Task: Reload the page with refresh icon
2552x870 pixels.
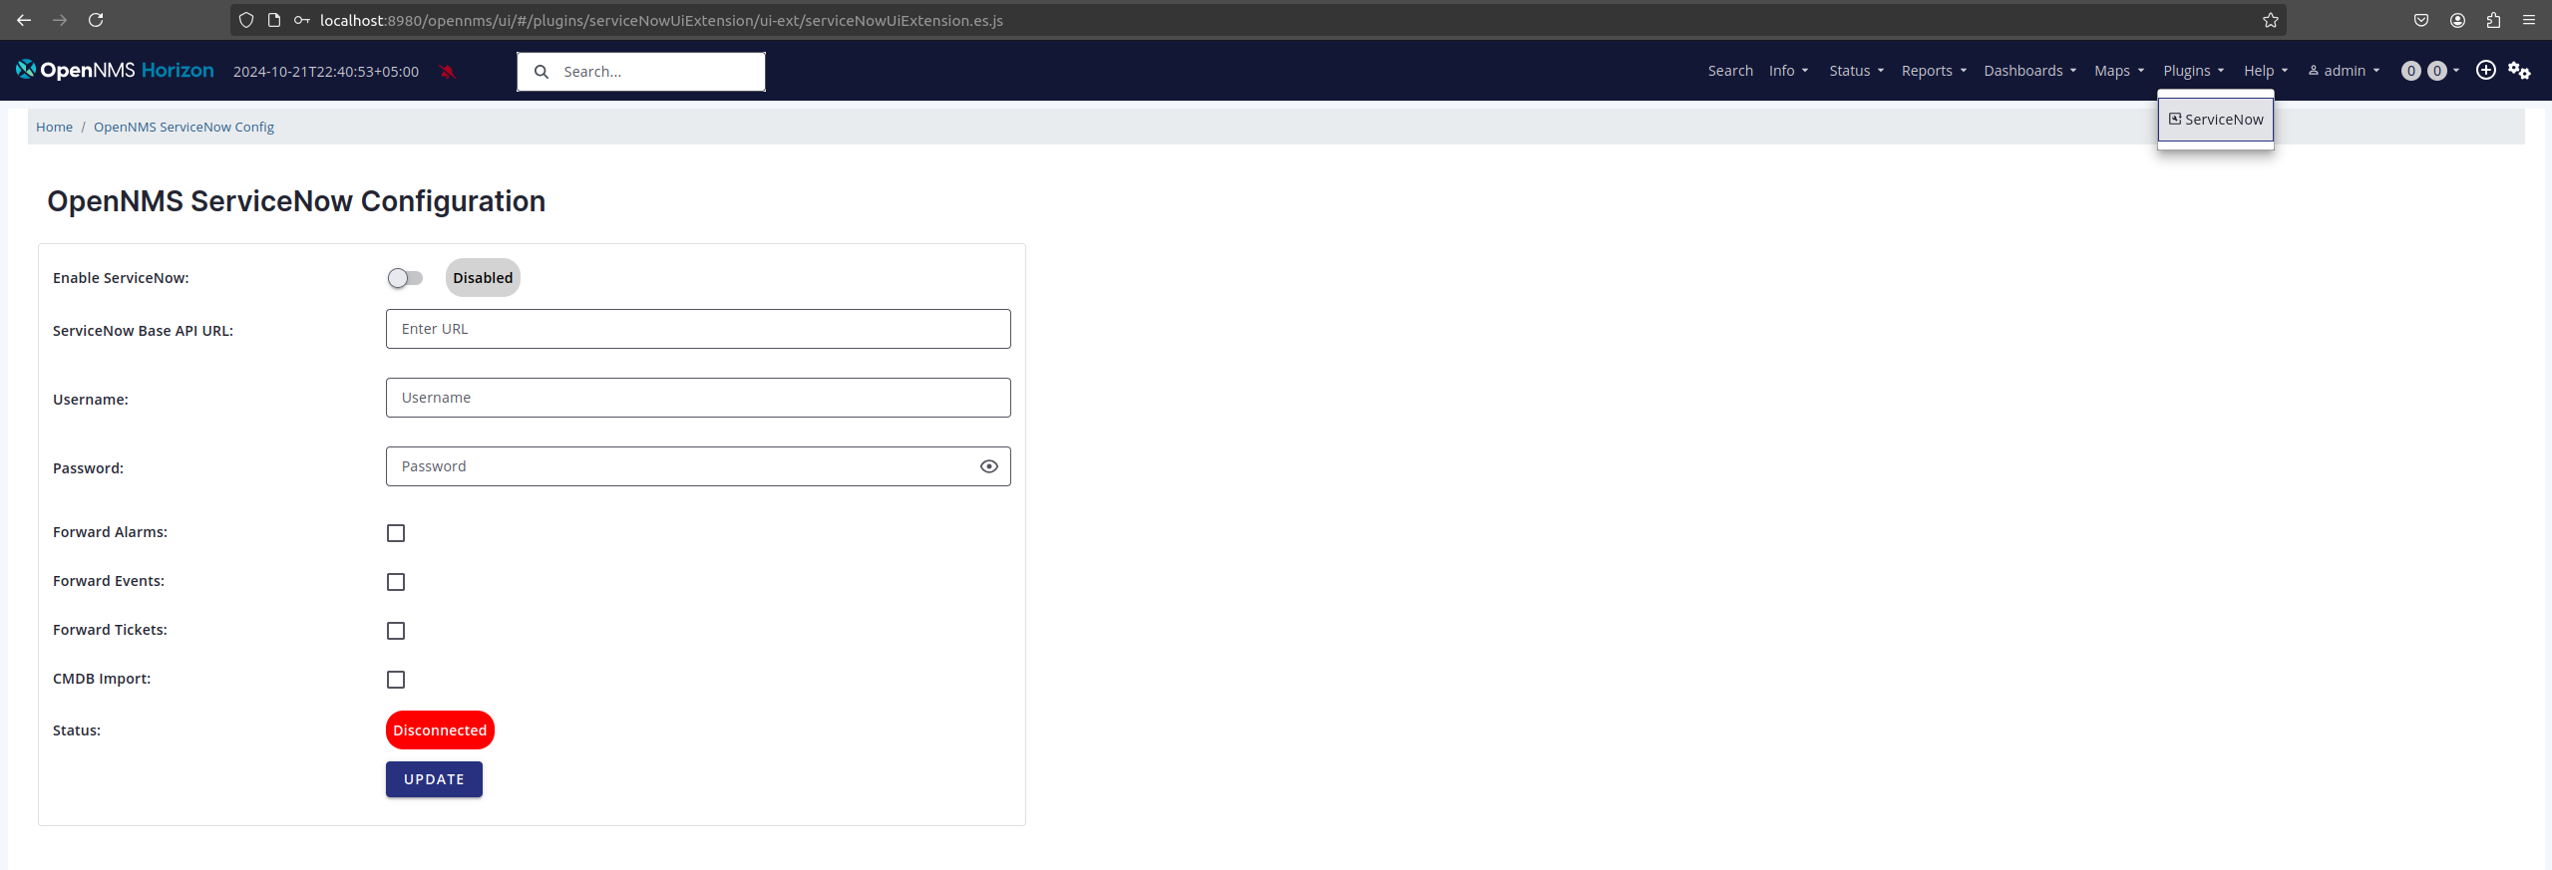Action: pos(96,20)
